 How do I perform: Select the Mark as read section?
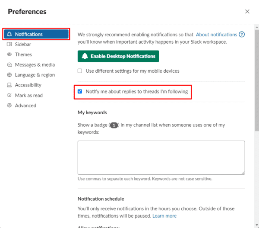pyautogui.click(x=29, y=95)
